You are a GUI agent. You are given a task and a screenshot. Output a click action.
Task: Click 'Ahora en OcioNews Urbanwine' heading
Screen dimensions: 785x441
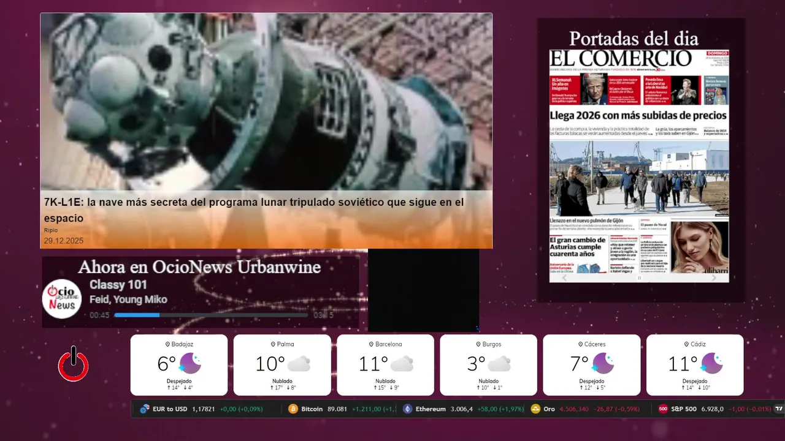(199, 267)
